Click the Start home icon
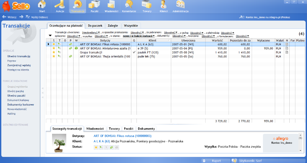Screen dimensions: 307x163 42,6
